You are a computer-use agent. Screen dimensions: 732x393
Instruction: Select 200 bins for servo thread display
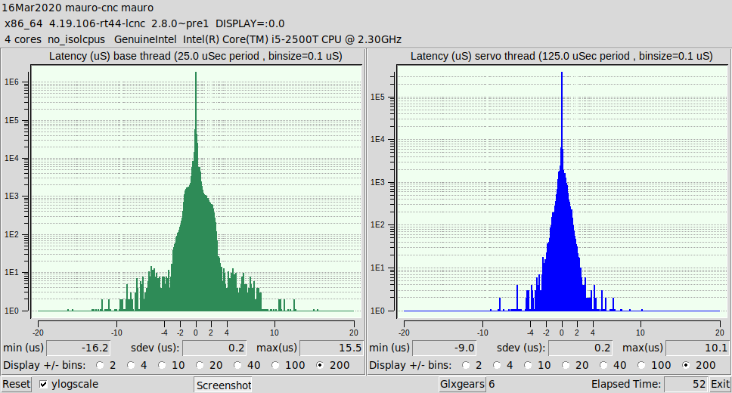pos(685,365)
